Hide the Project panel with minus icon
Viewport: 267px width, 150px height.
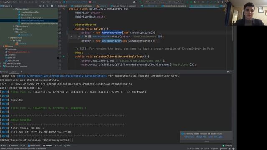pyautogui.click(x=55, y=6)
